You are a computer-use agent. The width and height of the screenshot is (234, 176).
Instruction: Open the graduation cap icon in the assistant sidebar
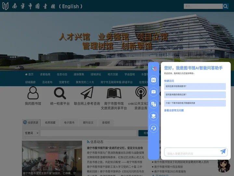point(153,116)
